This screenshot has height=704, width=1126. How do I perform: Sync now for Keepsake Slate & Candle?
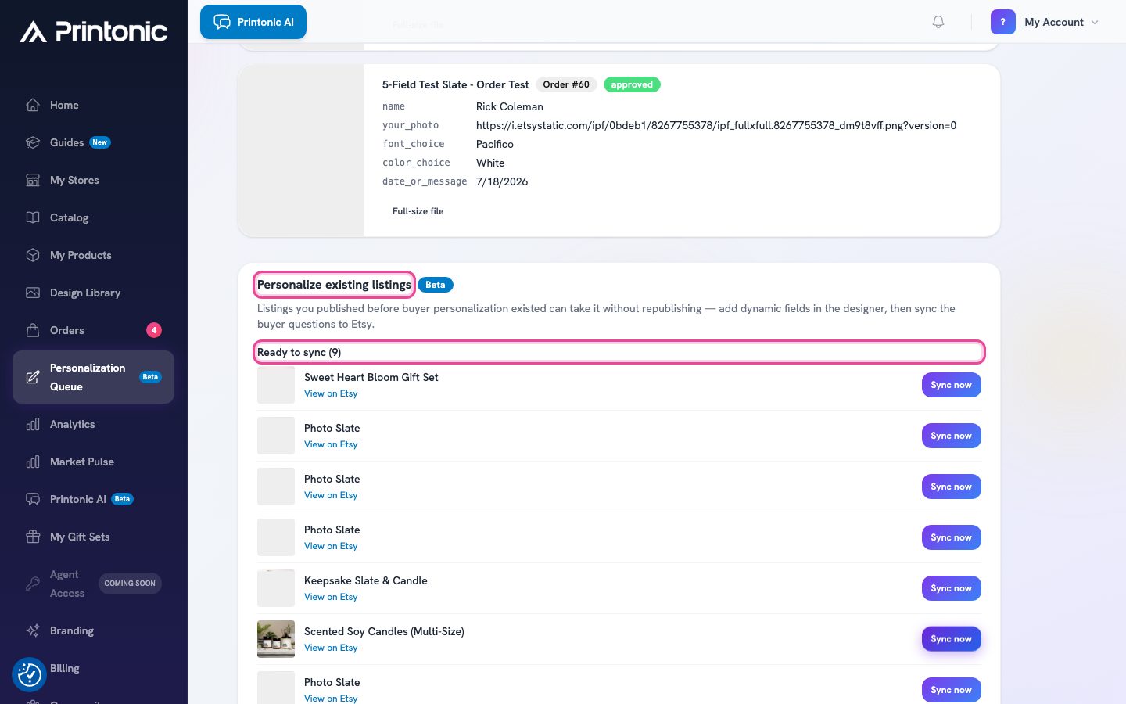pyautogui.click(x=951, y=588)
